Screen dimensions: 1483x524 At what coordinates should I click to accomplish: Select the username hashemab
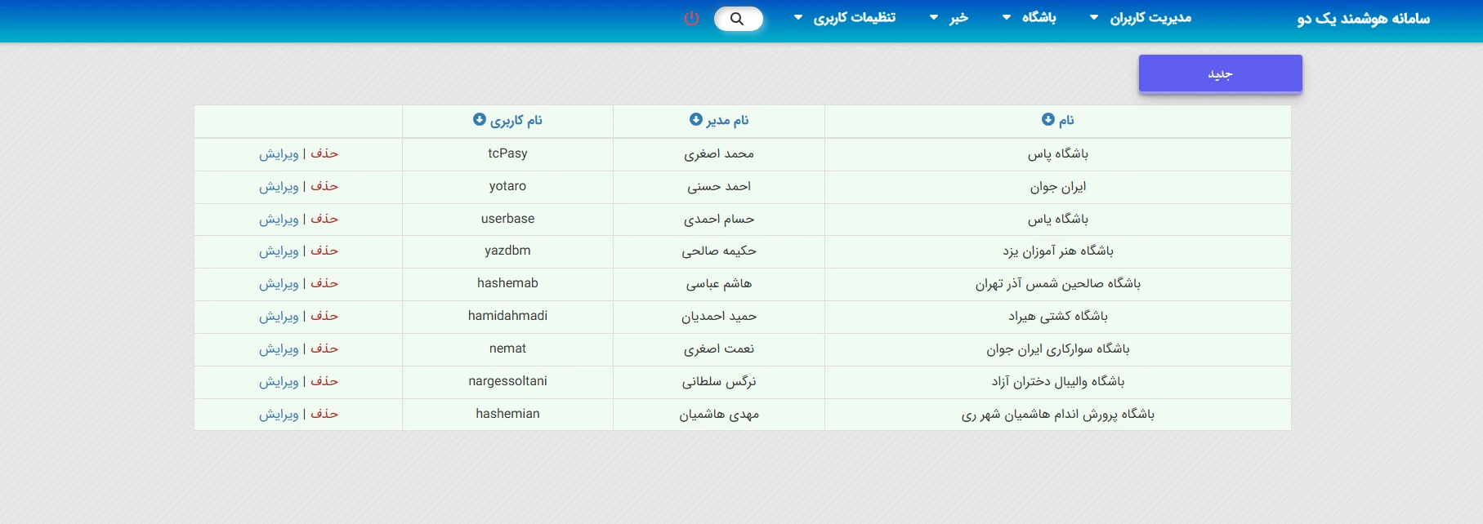tap(507, 283)
